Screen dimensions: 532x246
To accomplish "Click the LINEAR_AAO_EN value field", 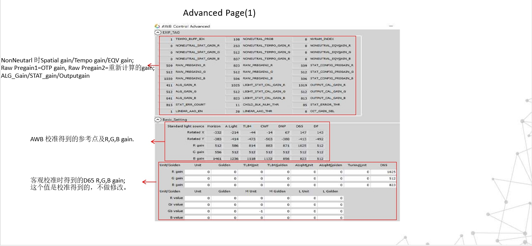I will pyautogui.click(x=166, y=112).
